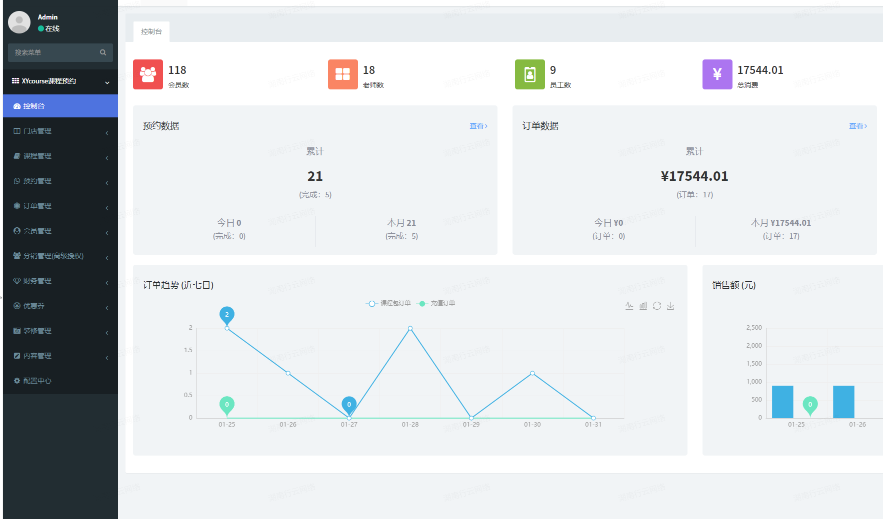Expand the 财务管理 sidebar menu

pyautogui.click(x=60, y=281)
